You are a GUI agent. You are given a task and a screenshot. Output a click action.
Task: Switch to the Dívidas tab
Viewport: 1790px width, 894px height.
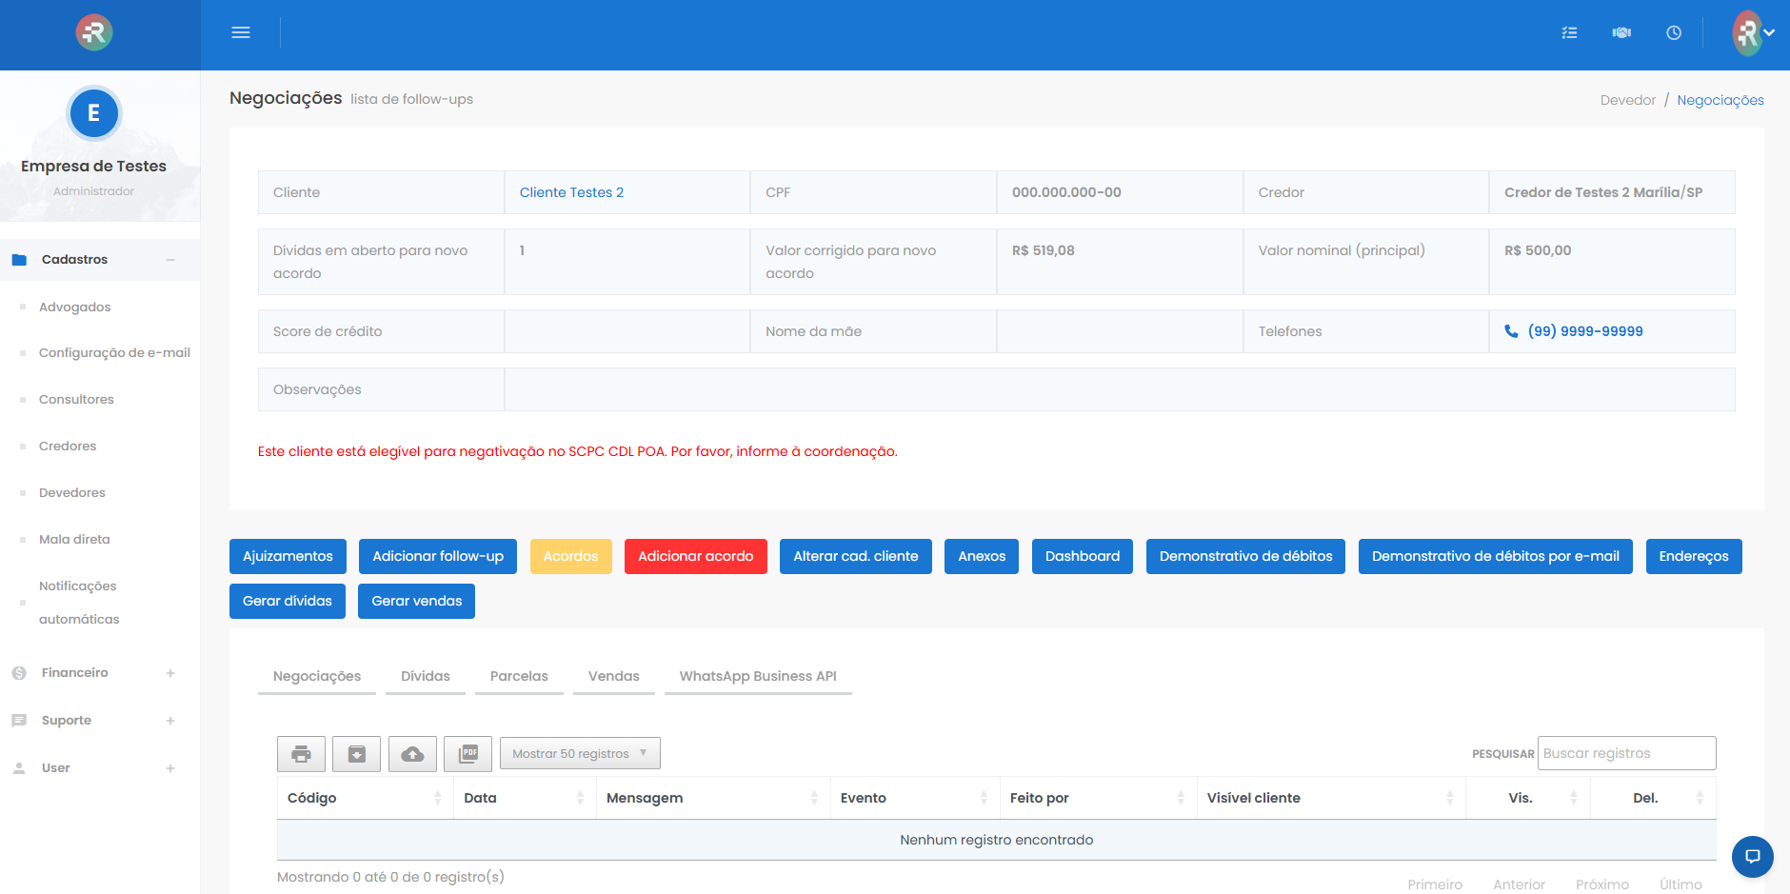(x=425, y=676)
